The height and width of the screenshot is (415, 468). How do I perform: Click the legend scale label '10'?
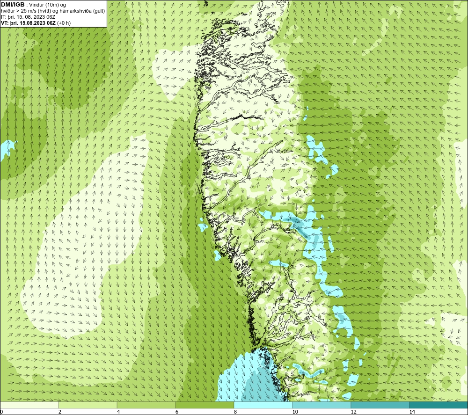(295, 412)
